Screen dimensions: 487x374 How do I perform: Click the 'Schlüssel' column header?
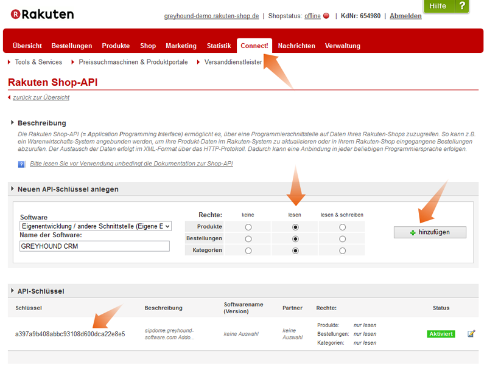coord(29,308)
